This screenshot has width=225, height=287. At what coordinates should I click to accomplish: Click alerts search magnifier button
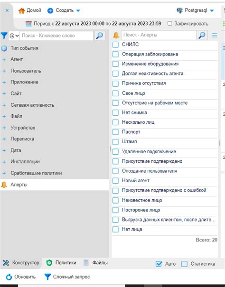[202, 35]
